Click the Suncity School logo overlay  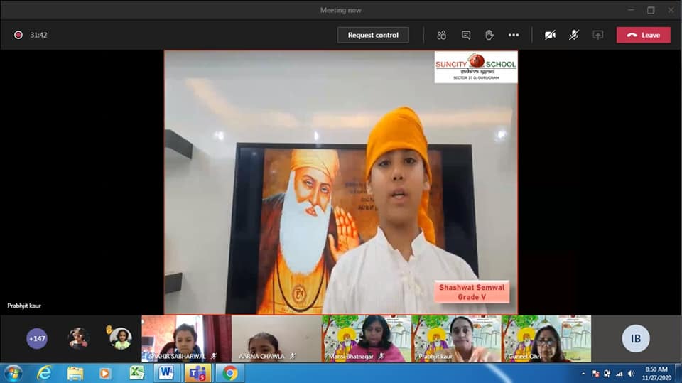pos(476,67)
